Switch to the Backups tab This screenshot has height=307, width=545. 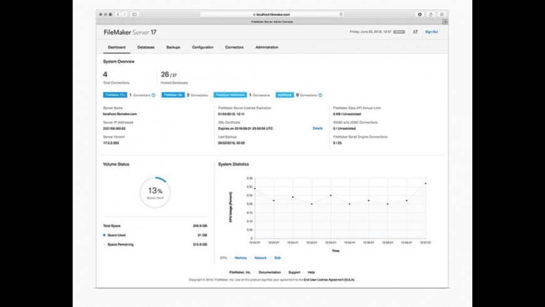point(173,47)
